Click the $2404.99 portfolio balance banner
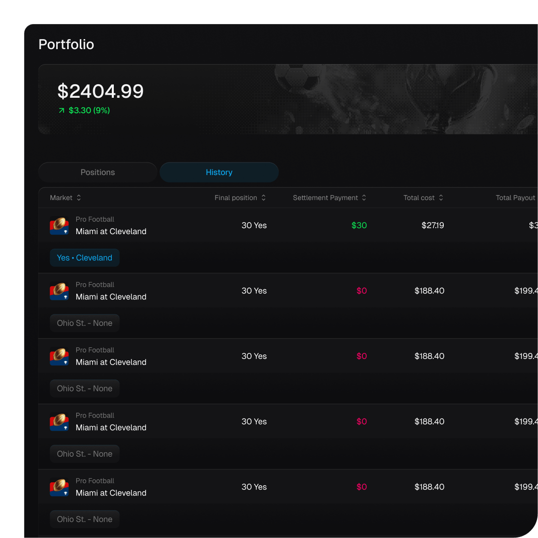The image size is (538, 538). [101, 91]
